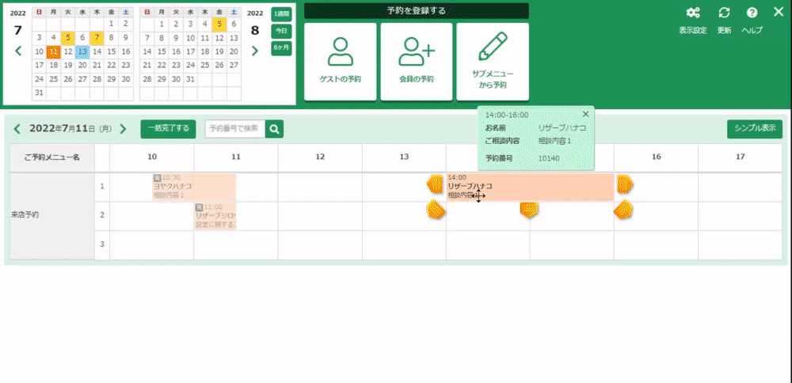Open the 10:30 ヨヤクハナコ reservation
Image resolution: width=792 pixels, height=383 pixels.
point(194,188)
